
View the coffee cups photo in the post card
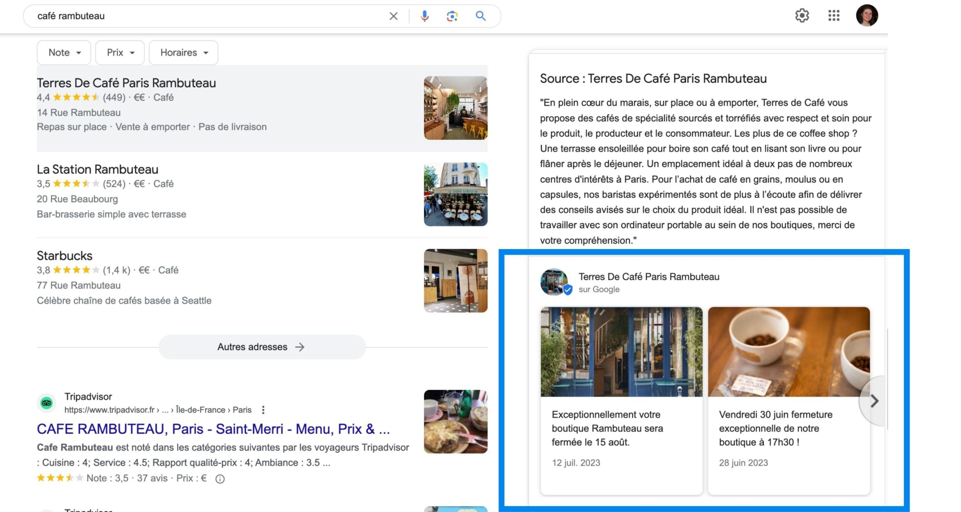point(789,352)
